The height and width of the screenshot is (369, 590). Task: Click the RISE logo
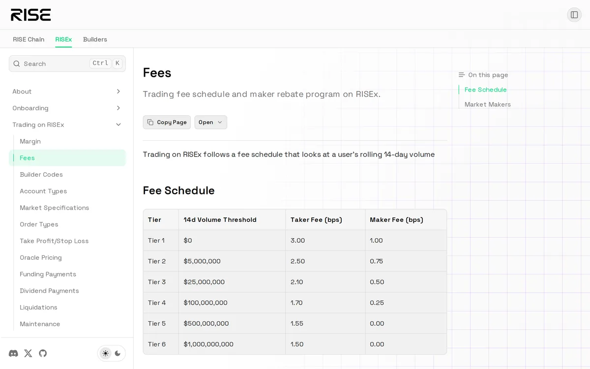point(31,15)
